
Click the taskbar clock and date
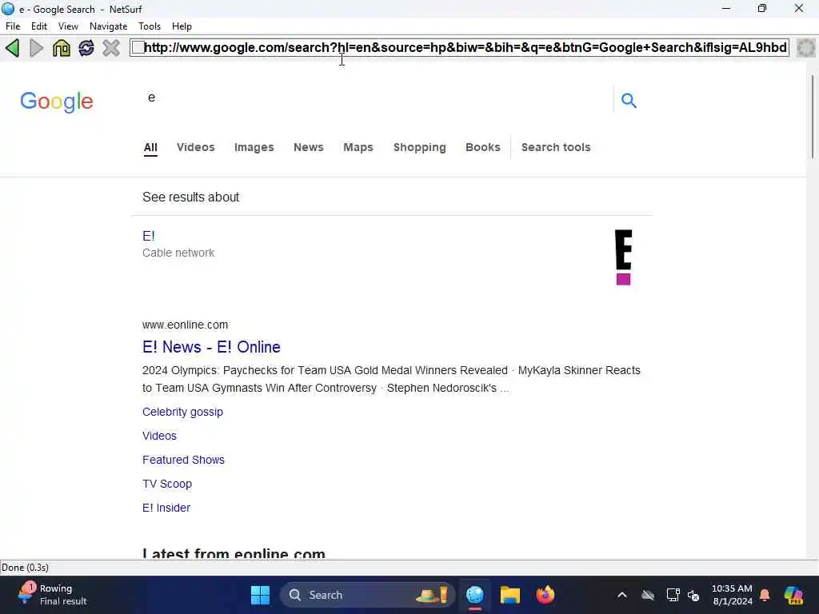[x=732, y=595]
